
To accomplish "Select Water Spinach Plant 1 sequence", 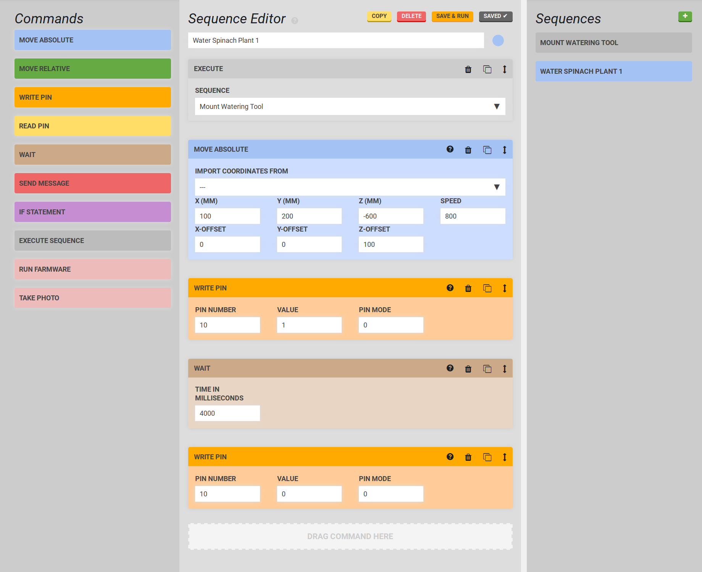I will [x=613, y=71].
